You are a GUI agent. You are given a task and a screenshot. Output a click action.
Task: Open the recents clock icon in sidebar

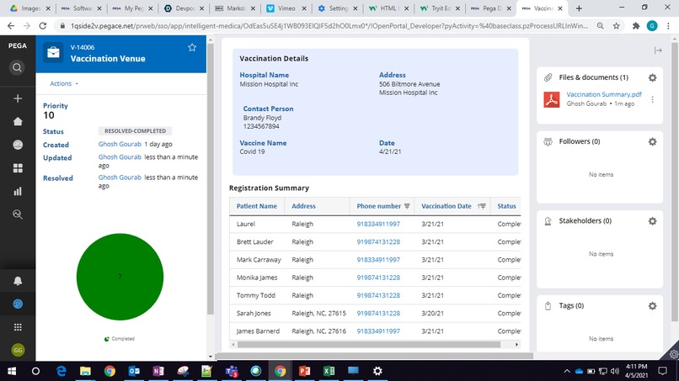(x=18, y=304)
